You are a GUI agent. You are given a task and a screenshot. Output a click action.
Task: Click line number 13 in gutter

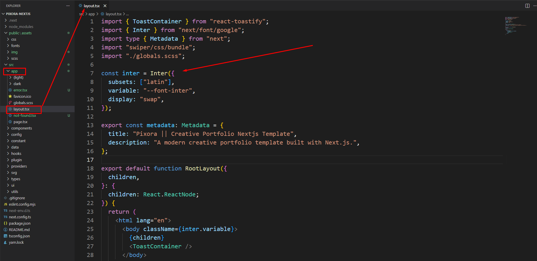click(x=90, y=125)
